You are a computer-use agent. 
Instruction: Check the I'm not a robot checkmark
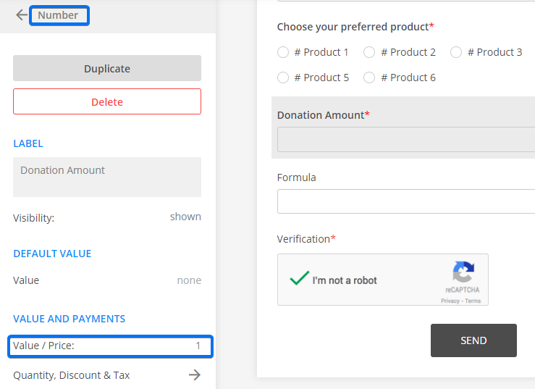pos(299,280)
